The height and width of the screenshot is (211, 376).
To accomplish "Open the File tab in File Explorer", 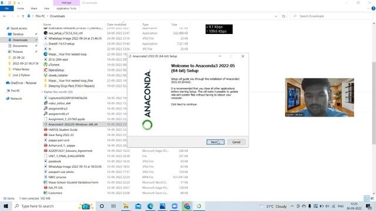I will click(x=6, y=8).
